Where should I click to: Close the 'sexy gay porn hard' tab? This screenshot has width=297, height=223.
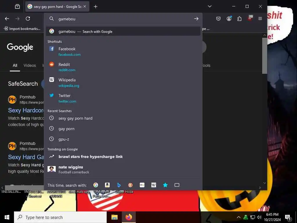(85, 6)
